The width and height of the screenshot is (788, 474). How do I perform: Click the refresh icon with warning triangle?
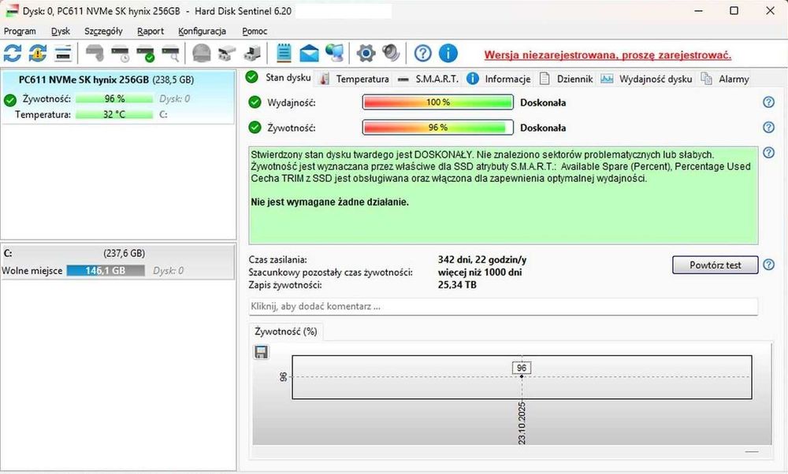[x=38, y=54]
